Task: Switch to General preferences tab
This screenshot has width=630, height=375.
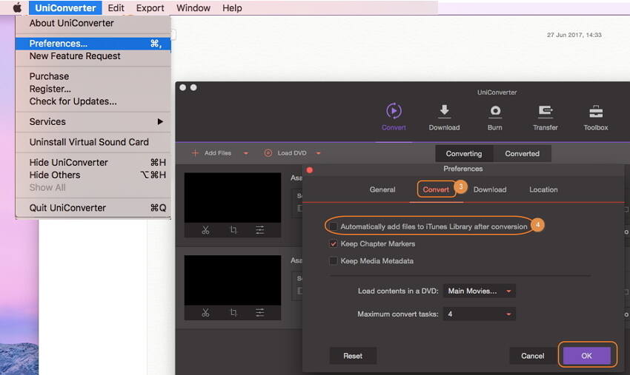Action: 382,189
